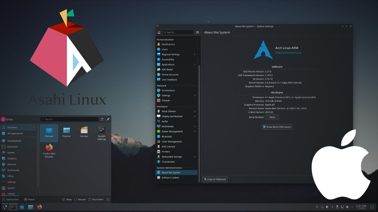Click the System Settings search field

pos(178,32)
